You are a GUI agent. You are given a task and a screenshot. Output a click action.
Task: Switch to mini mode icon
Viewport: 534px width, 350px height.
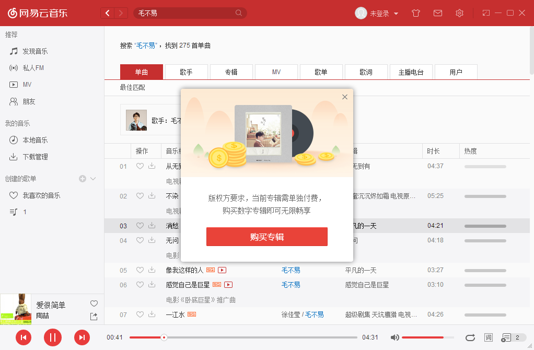[486, 13]
